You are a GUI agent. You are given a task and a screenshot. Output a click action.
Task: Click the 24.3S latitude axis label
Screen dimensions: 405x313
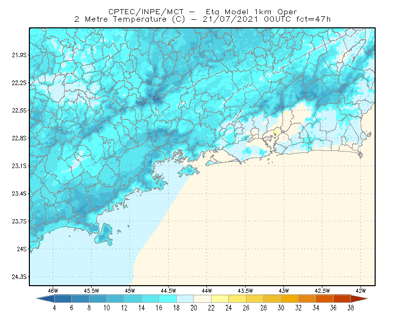coord(19,277)
